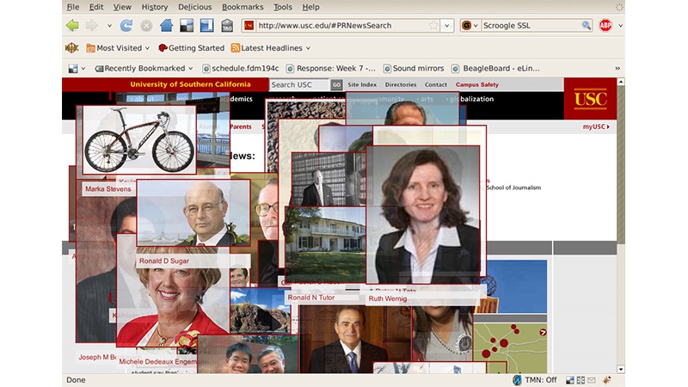This screenshot has height=387, width=688.
Task: Click the Ruth Wernig name label
Action: coord(388,298)
